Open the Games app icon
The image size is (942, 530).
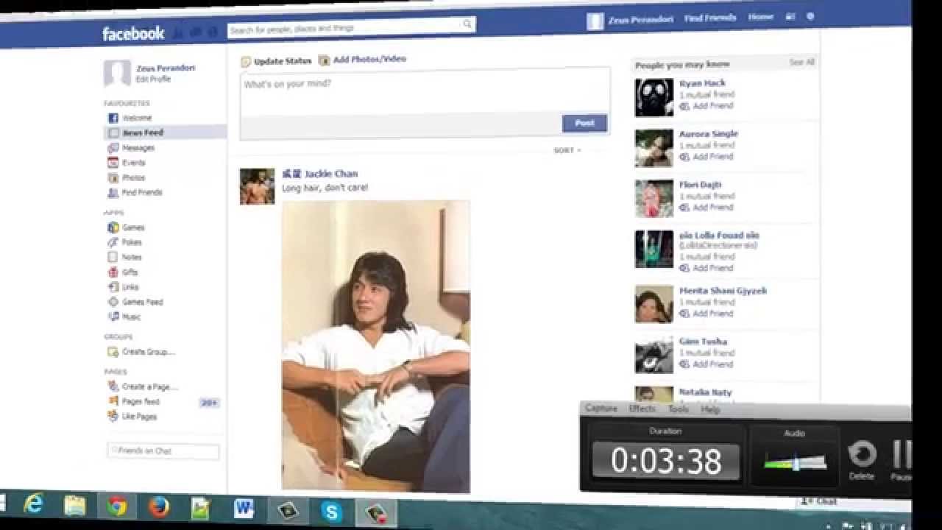point(113,227)
